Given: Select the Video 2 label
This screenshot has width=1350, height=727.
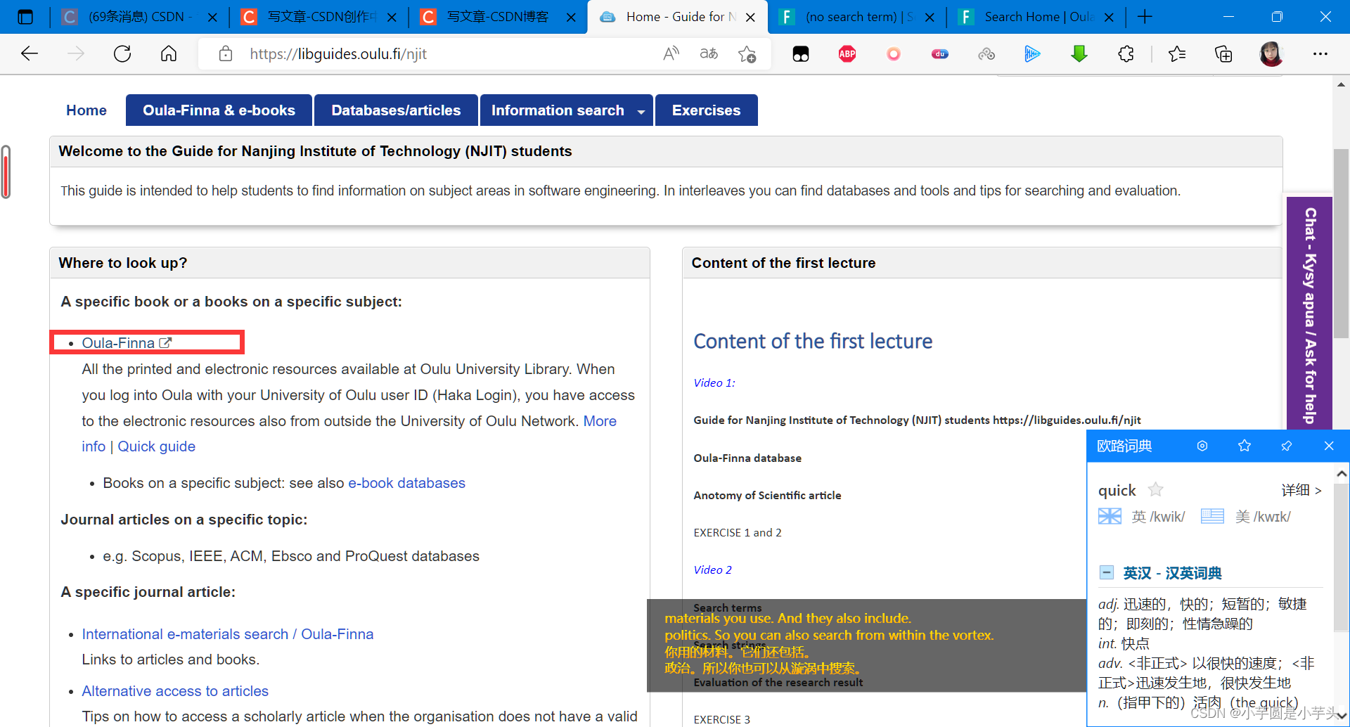Looking at the screenshot, I should (x=713, y=570).
